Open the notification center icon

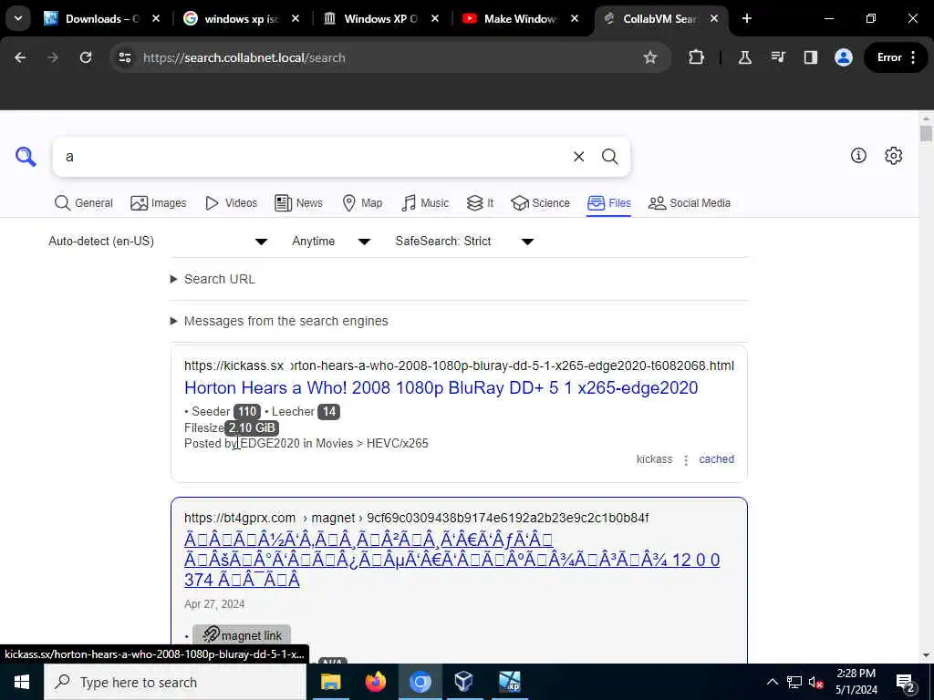pos(905,683)
